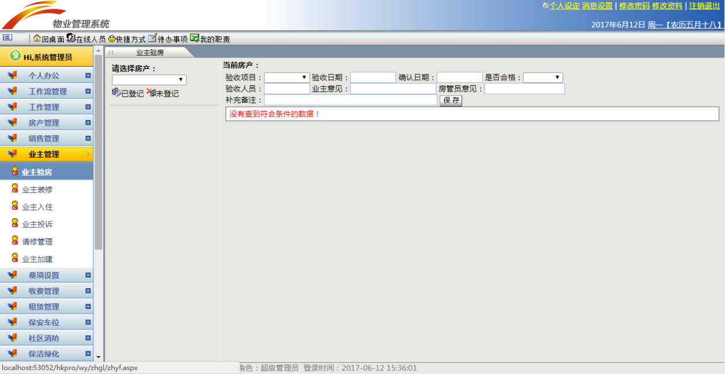This screenshot has width=725, height=374.
Task: Click the 修改密码 link
Action: pyautogui.click(x=634, y=6)
